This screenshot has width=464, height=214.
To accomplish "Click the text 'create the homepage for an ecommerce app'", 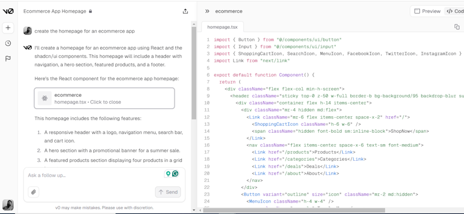I will pyautogui.click(x=85, y=31).
